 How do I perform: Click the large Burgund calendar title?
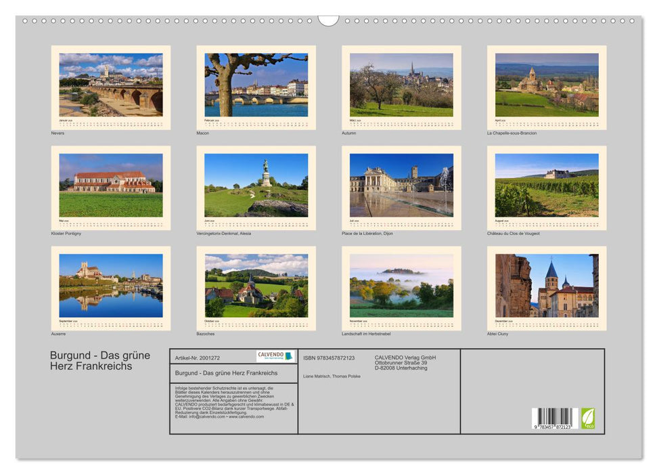(x=100, y=361)
